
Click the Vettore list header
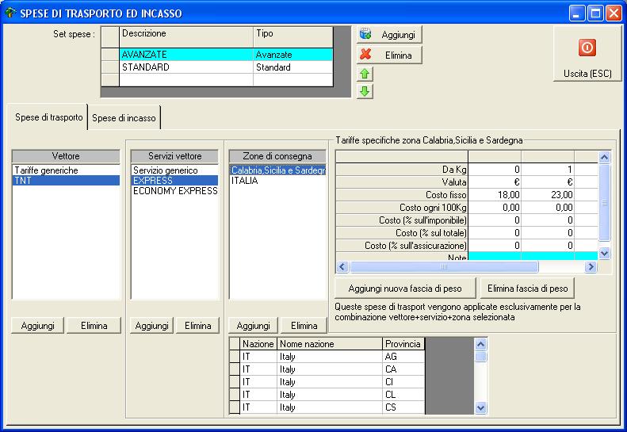[66, 156]
